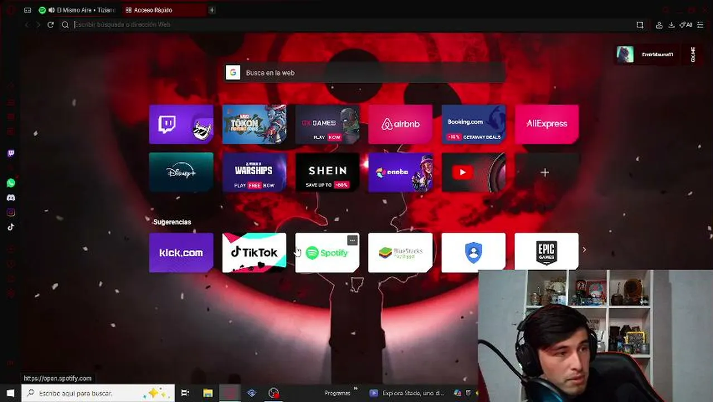
Task: Click the Google search box
Action: point(364,73)
